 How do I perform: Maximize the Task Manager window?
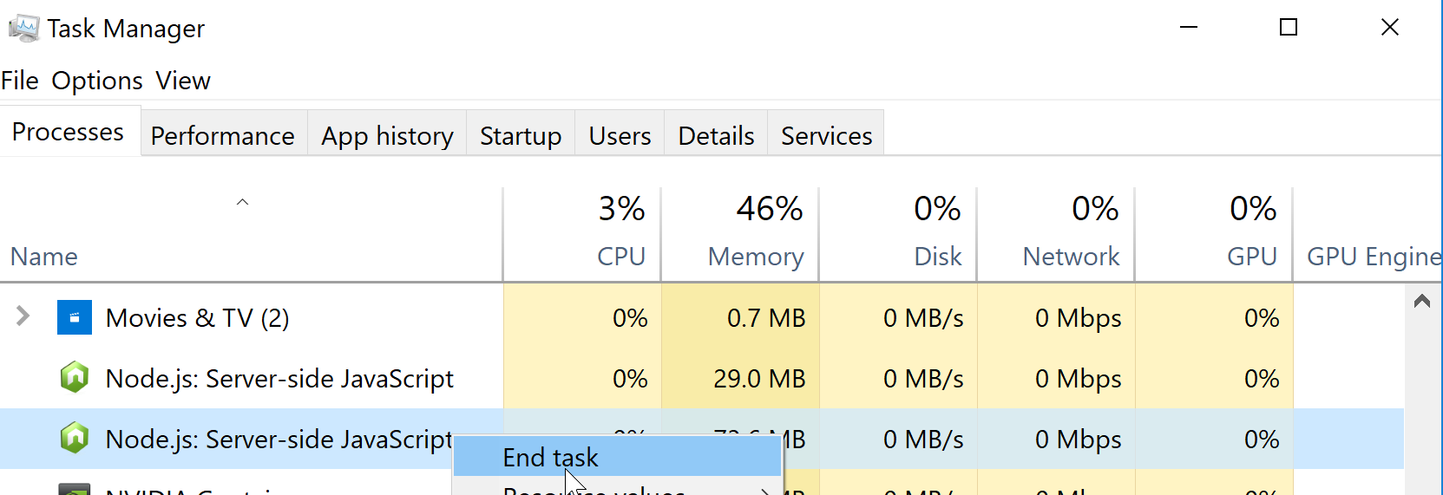coord(1289,28)
